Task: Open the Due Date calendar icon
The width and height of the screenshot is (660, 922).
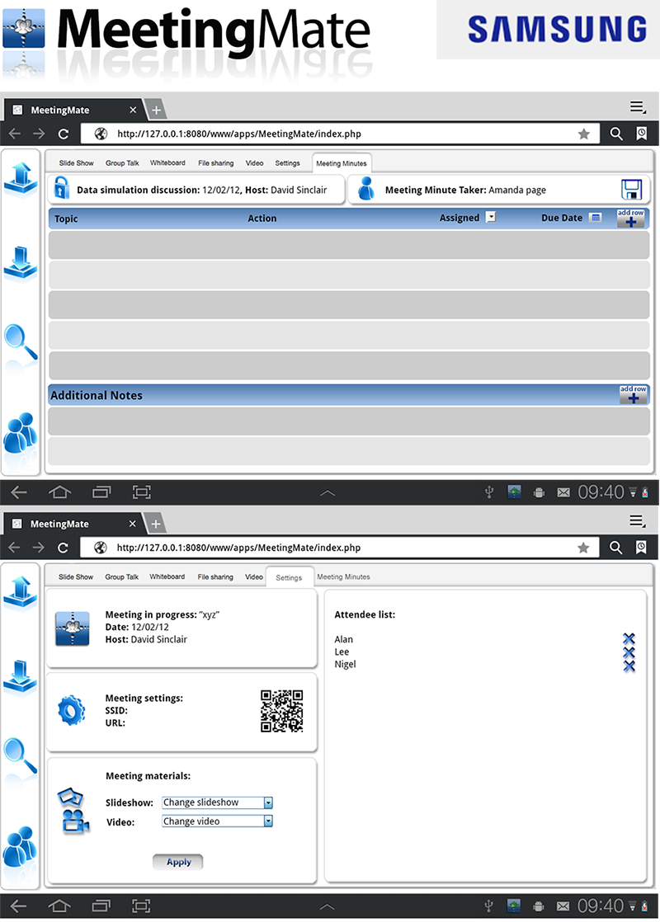Action: click(x=596, y=218)
